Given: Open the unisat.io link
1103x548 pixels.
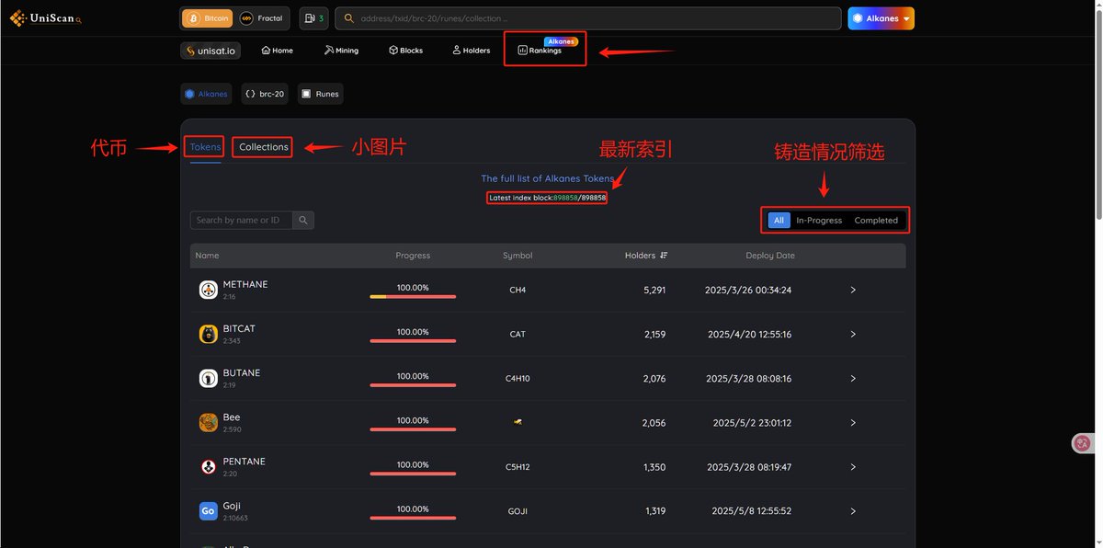Looking at the screenshot, I should 210,51.
